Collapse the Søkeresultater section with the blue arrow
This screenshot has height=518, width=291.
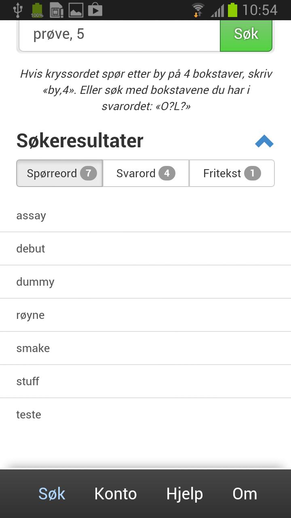(264, 140)
